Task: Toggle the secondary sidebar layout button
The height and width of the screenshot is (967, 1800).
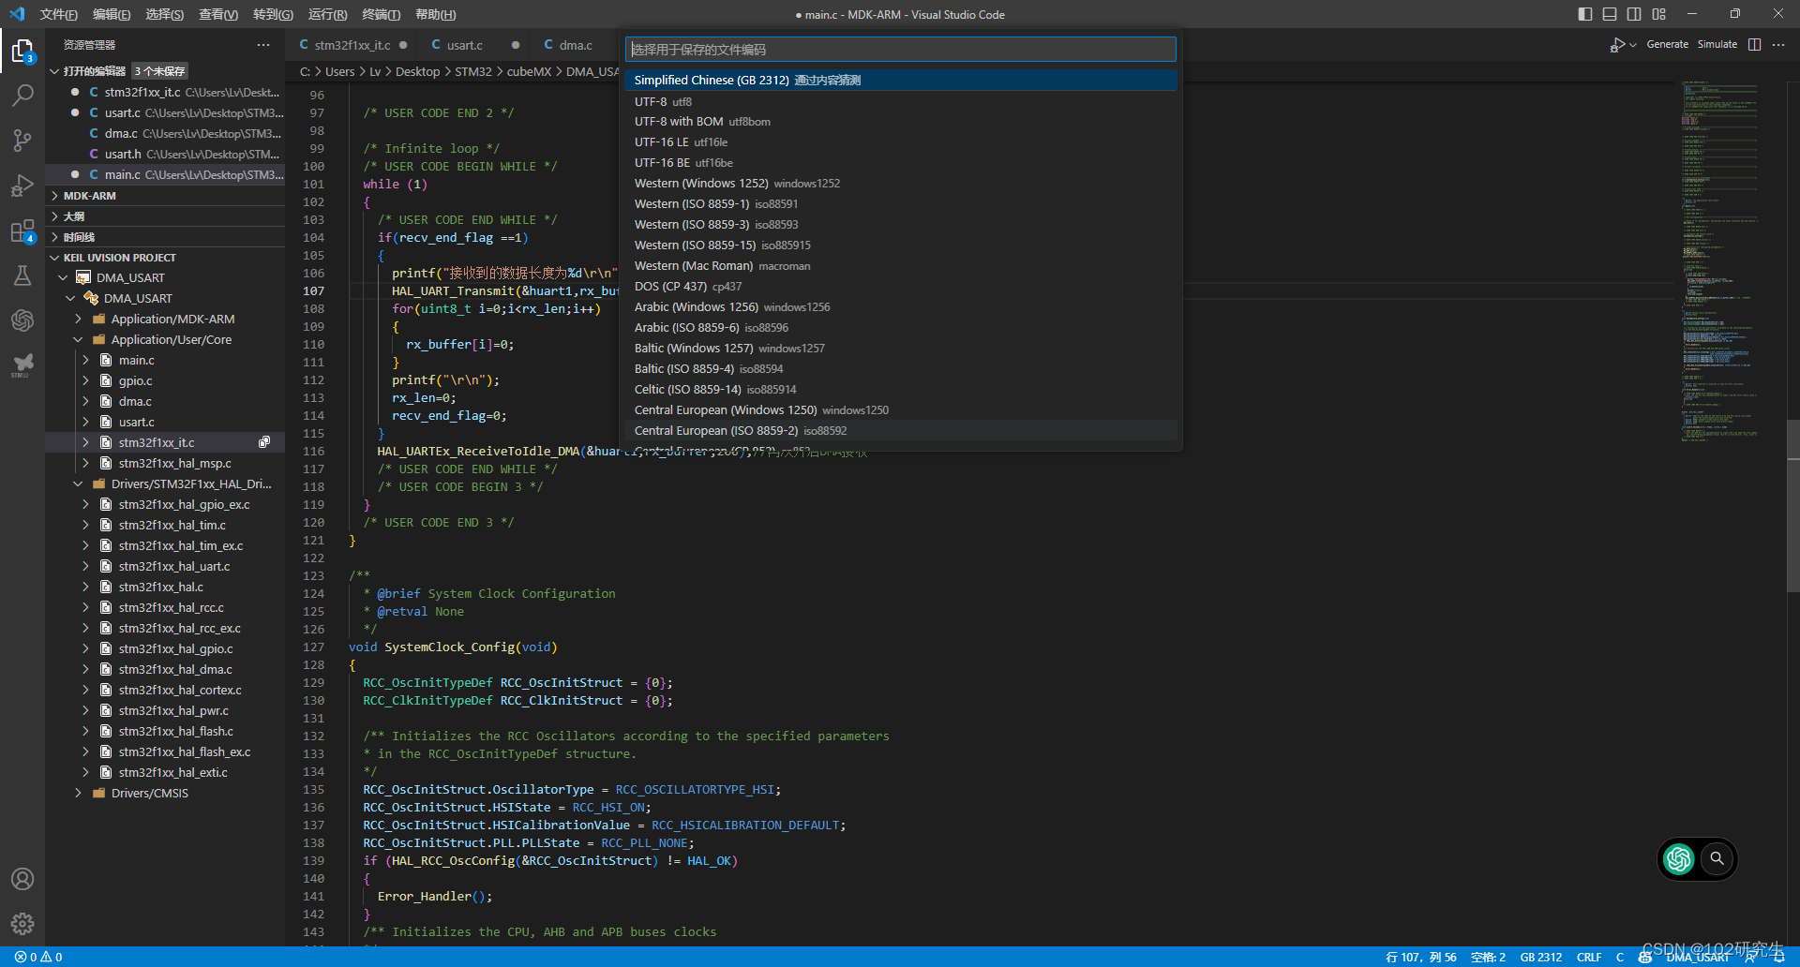Action: pyautogui.click(x=1634, y=14)
